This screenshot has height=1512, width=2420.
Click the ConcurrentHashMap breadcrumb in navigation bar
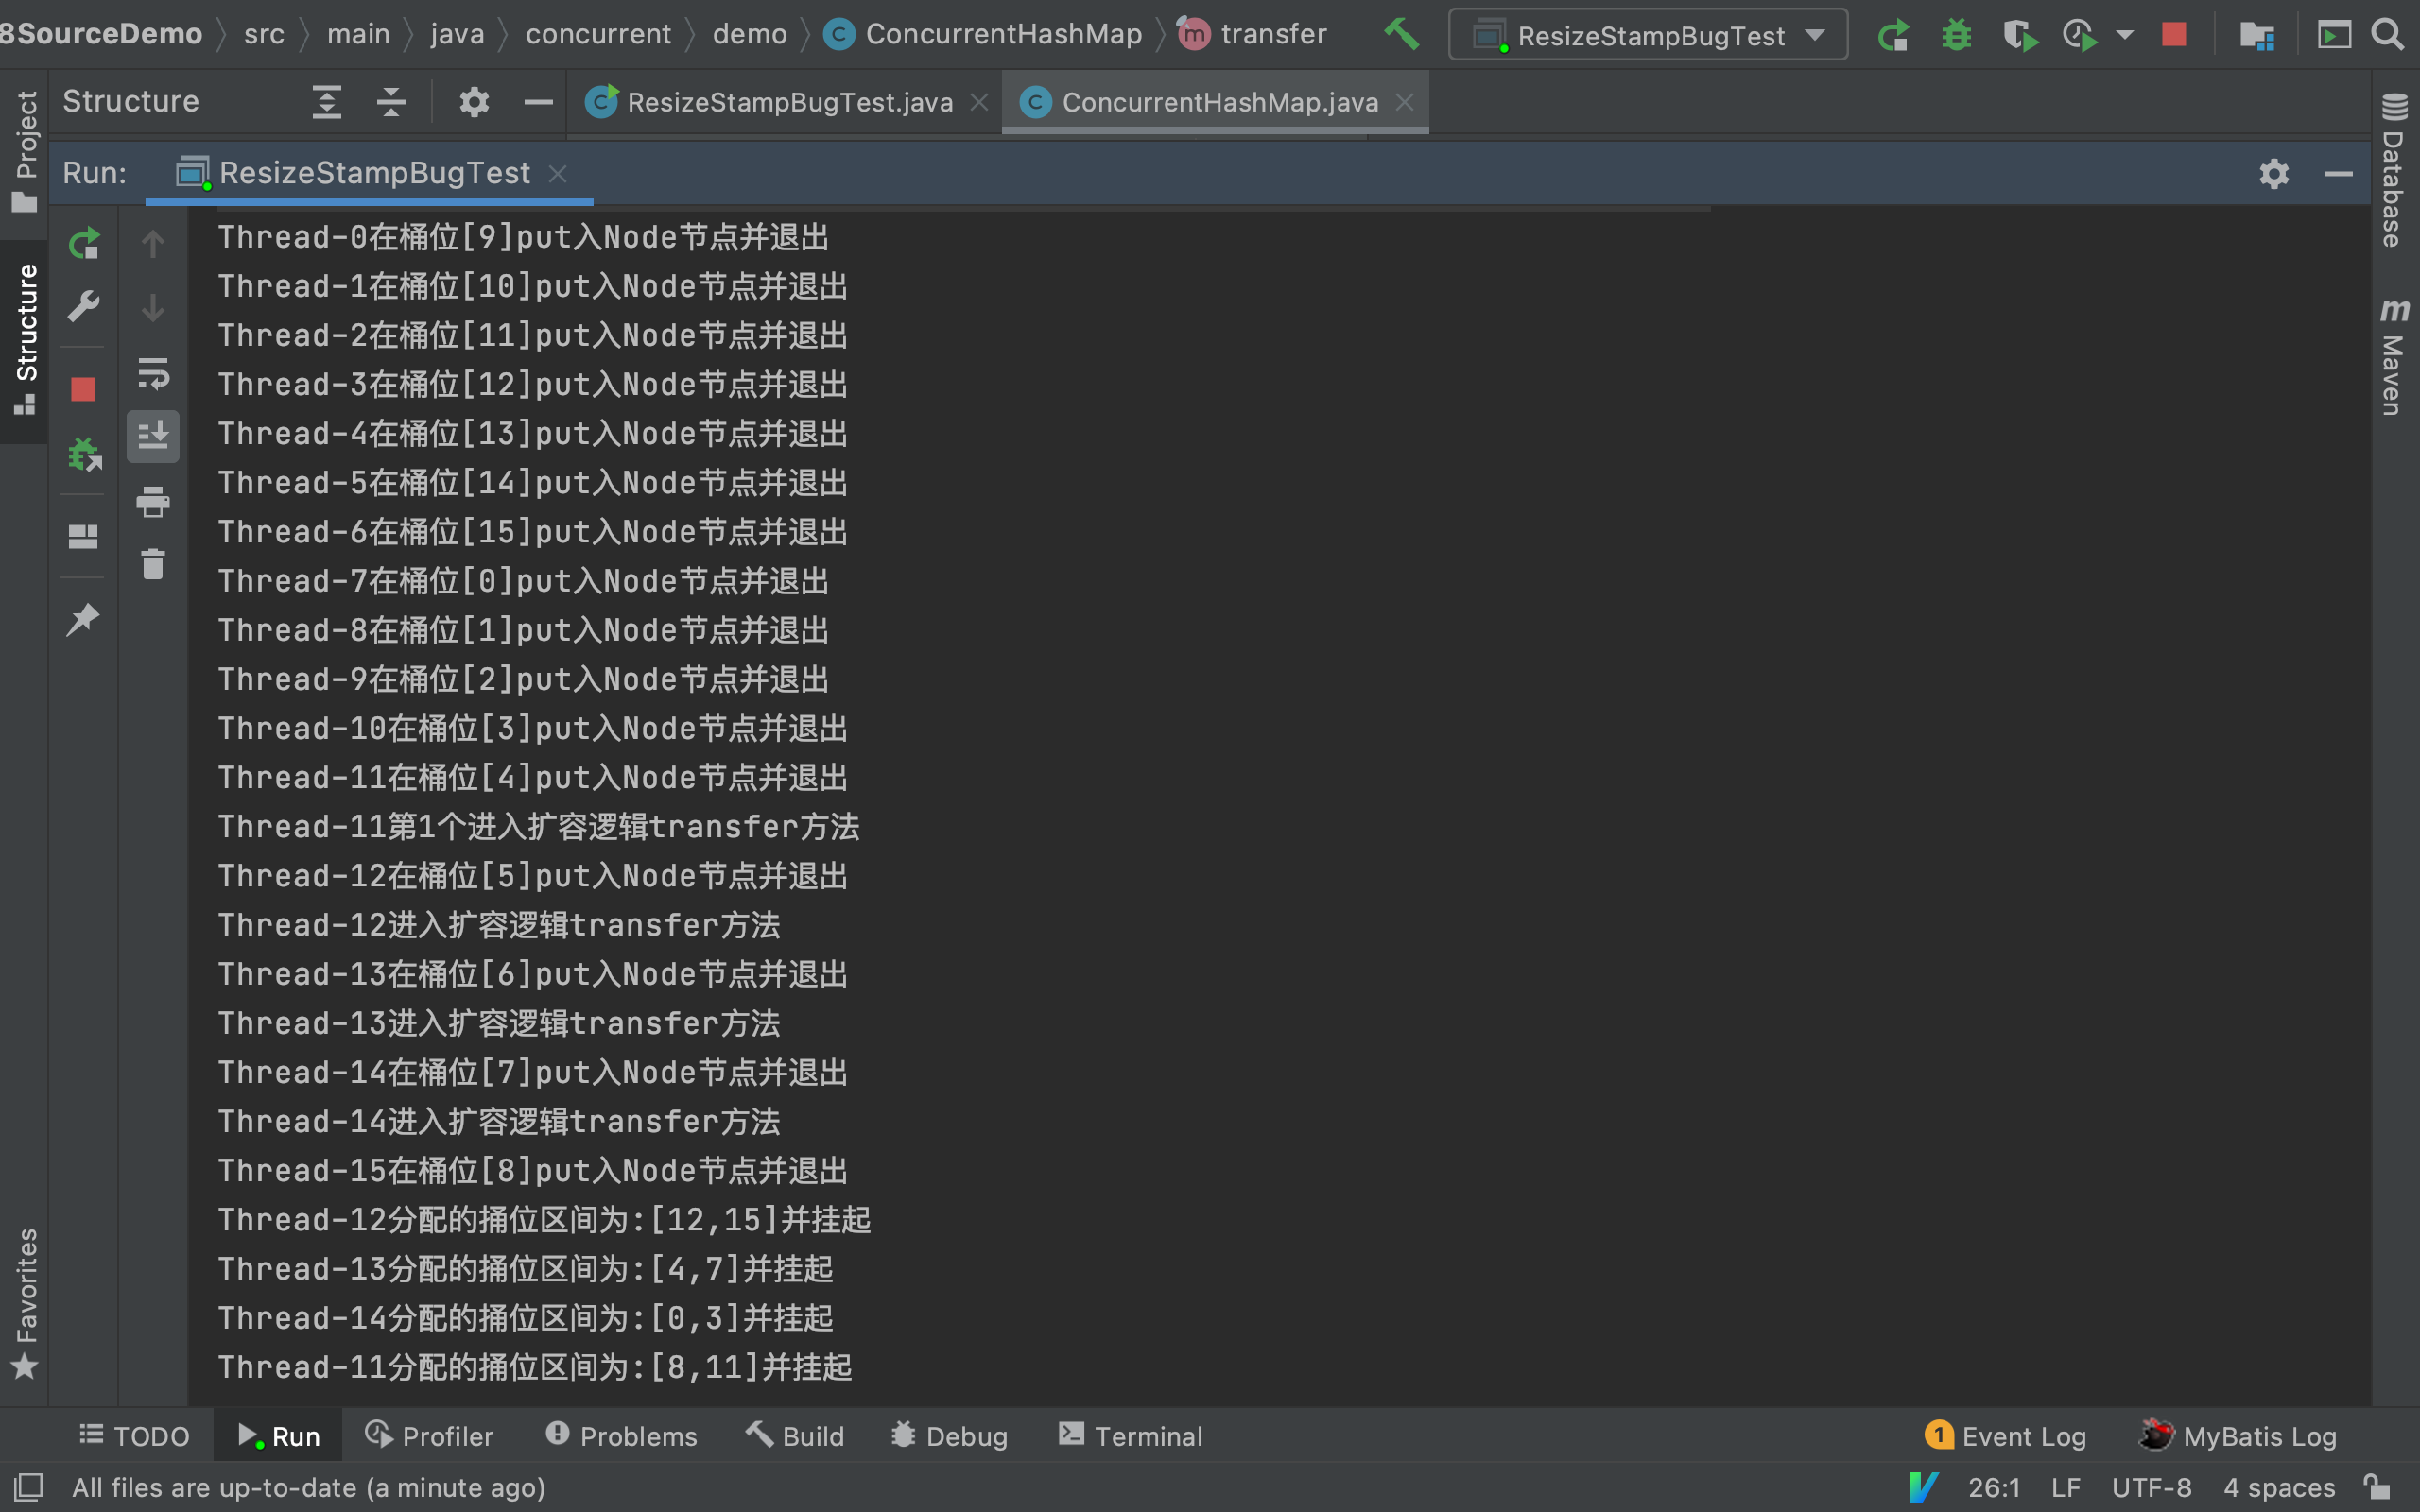[x=1002, y=34]
